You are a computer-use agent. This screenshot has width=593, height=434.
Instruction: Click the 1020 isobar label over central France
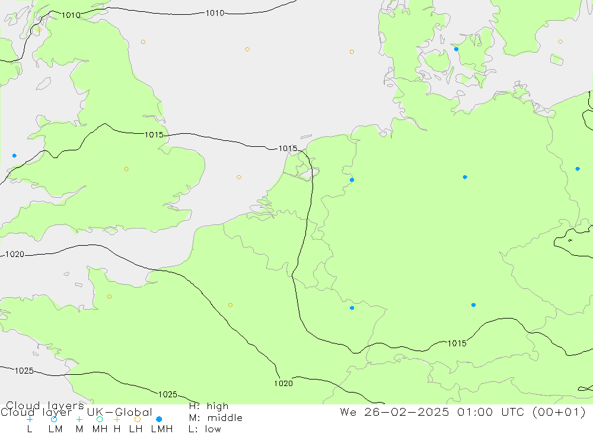[x=283, y=384]
